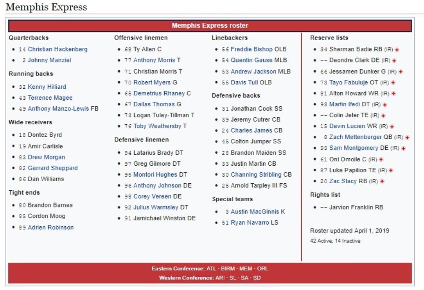This screenshot has width=424, height=290.
Task: Visit Anthony Manzo-Lewis page
Action: (58, 109)
